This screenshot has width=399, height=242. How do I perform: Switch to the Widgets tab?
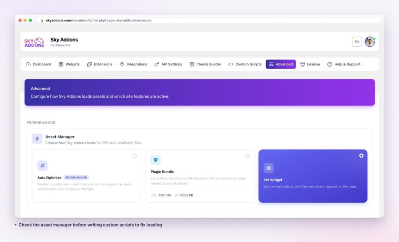(69, 64)
